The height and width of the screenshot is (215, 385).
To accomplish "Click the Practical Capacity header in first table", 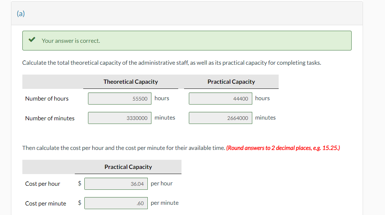I will tap(231, 82).
